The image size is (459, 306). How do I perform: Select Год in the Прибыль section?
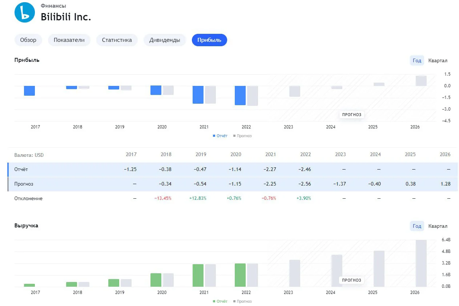[x=417, y=60]
